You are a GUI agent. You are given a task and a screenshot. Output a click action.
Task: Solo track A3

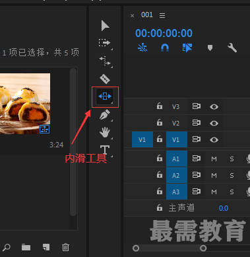tap(232, 192)
